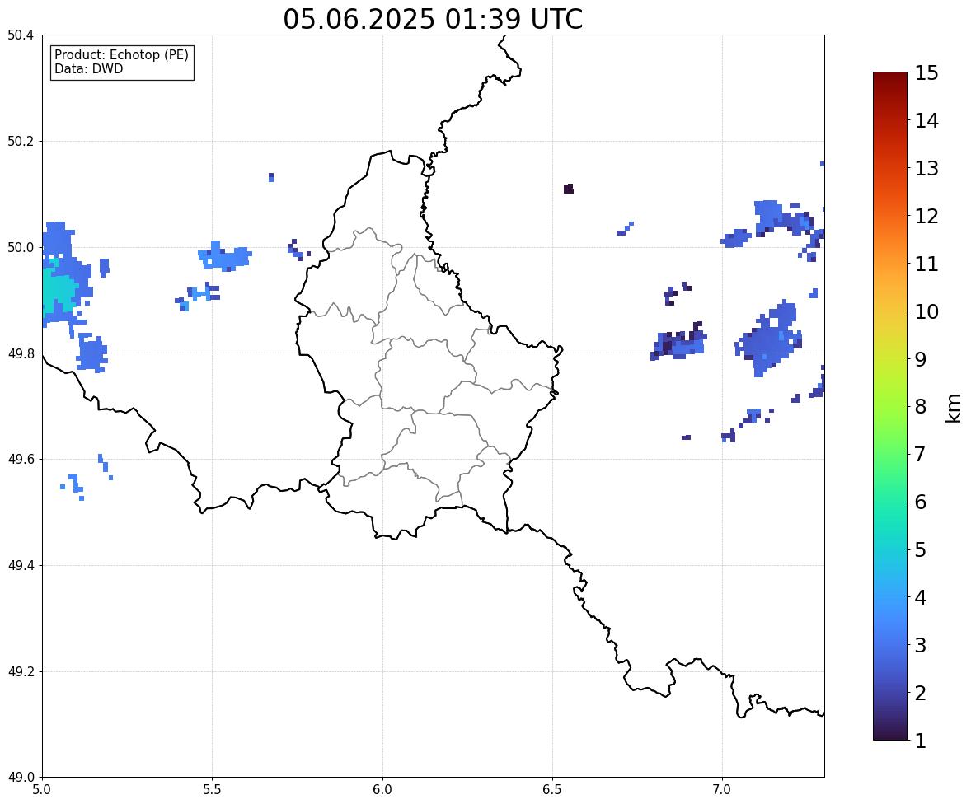
Task: Click the latitude axis label 49.6
Action: pos(20,459)
